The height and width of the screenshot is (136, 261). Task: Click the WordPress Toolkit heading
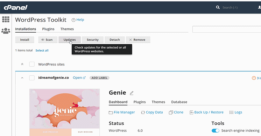pos(41,20)
